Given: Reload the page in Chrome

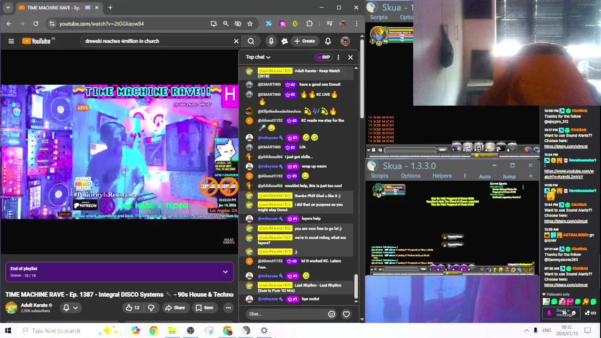Looking at the screenshot, I should coord(36,23).
